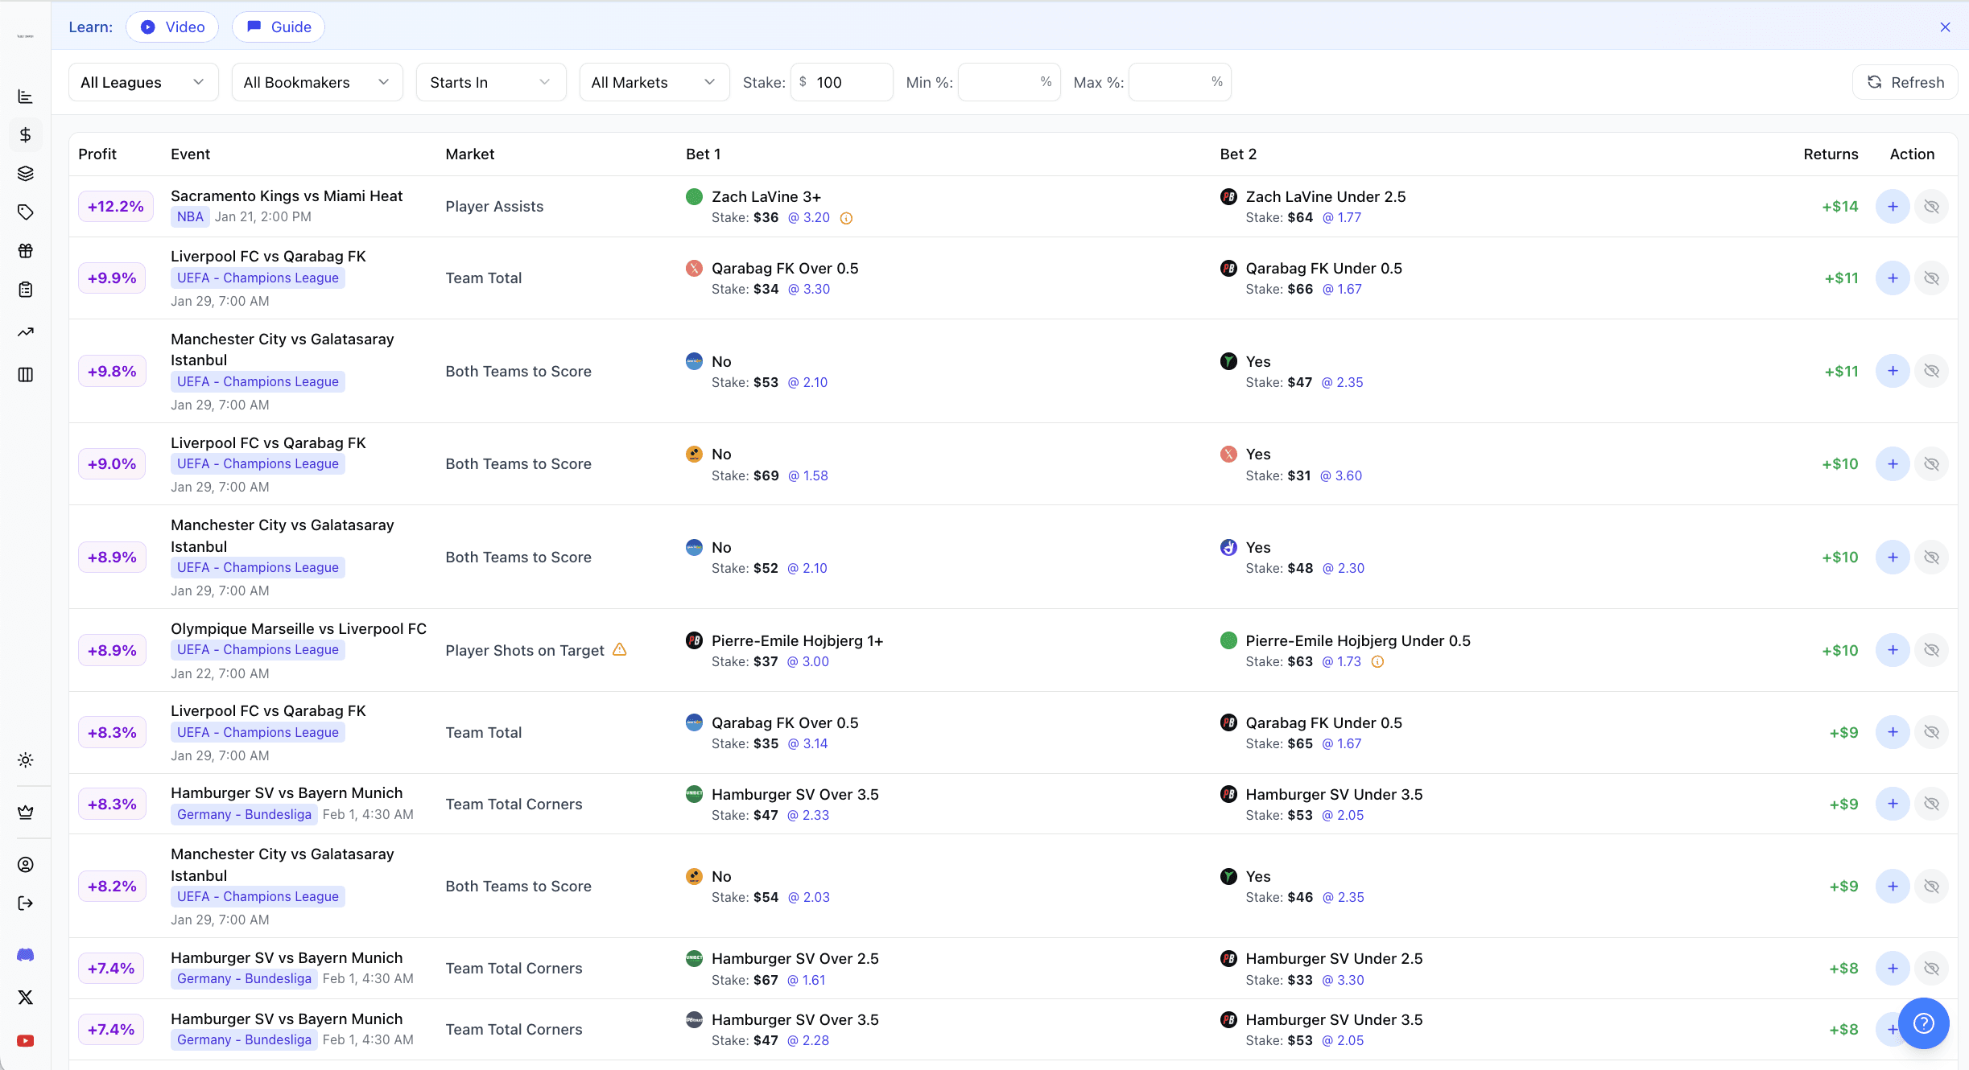Click the price tag sidebar icon
This screenshot has height=1070, width=1969.
[26, 212]
